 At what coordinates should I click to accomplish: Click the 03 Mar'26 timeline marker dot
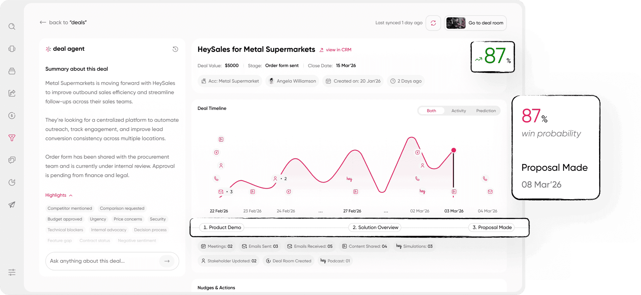pyautogui.click(x=453, y=150)
